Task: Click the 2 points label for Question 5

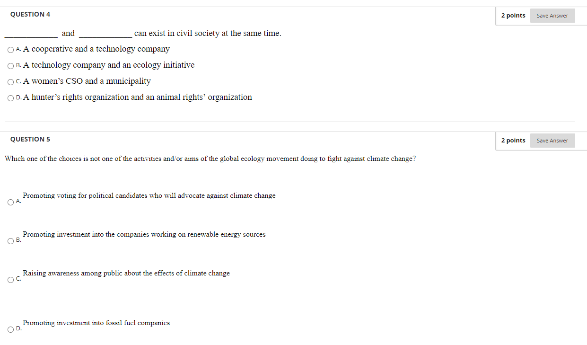Action: (513, 140)
